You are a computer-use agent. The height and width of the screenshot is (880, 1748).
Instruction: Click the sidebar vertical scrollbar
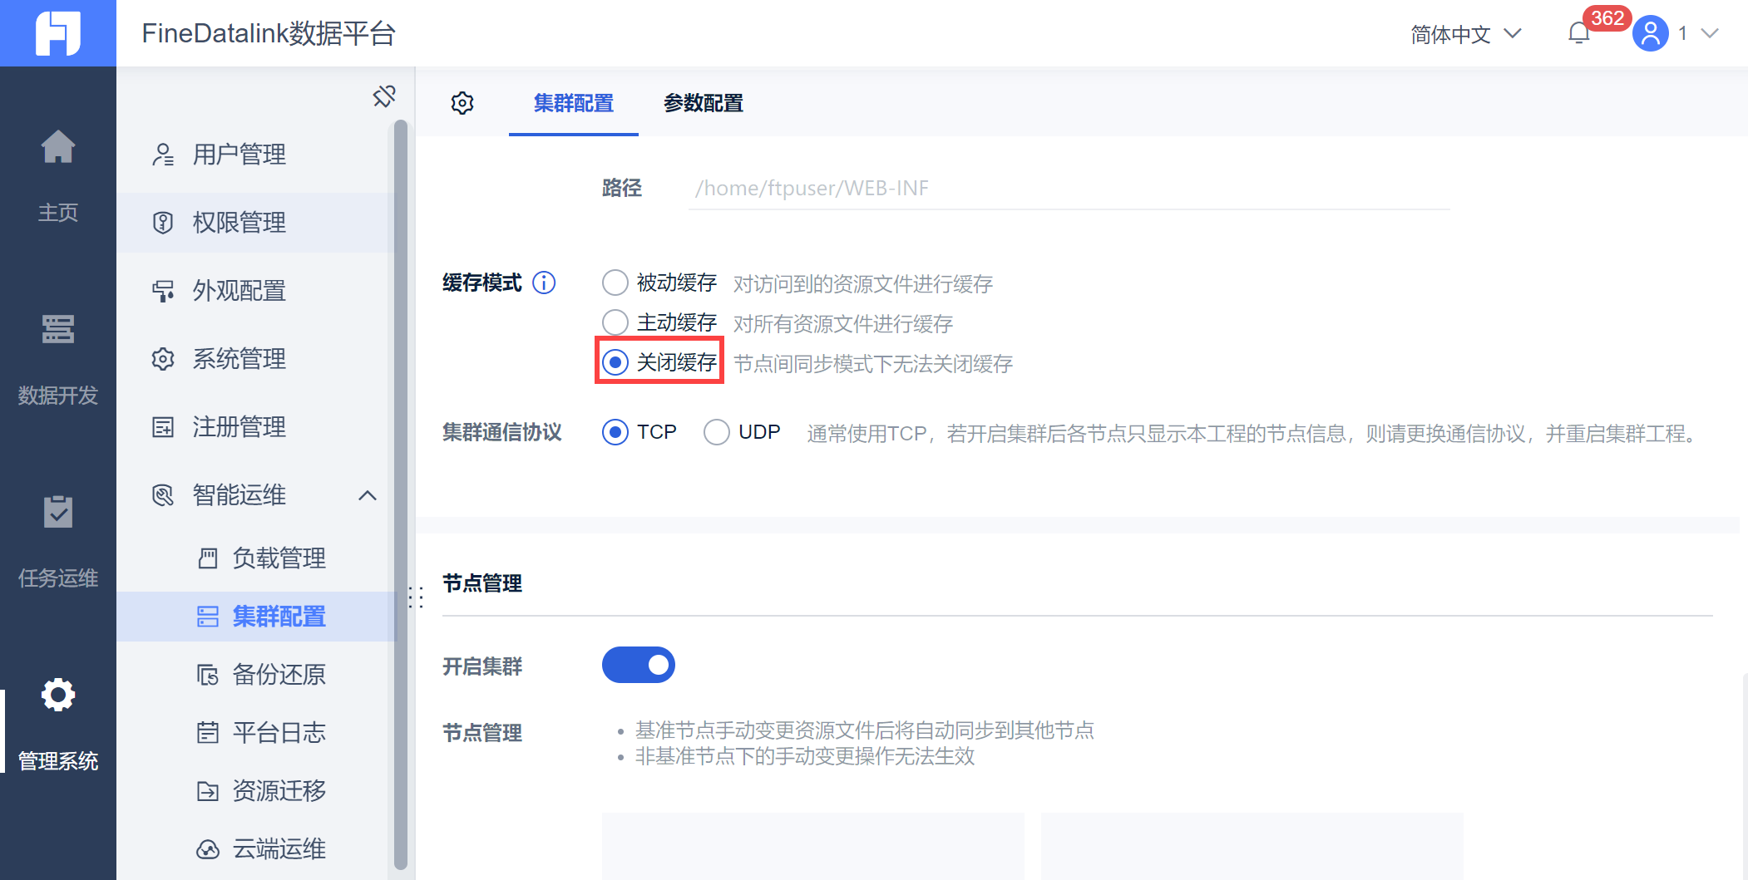[x=400, y=495]
